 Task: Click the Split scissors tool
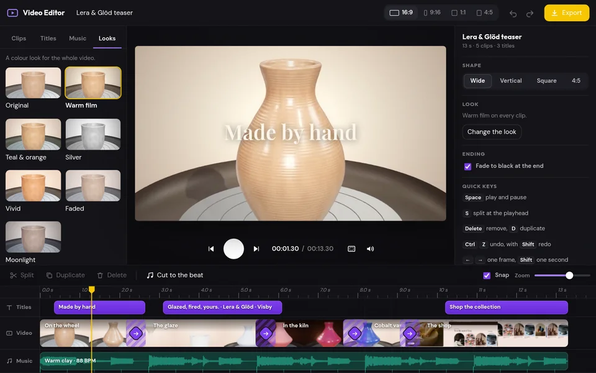(x=22, y=275)
